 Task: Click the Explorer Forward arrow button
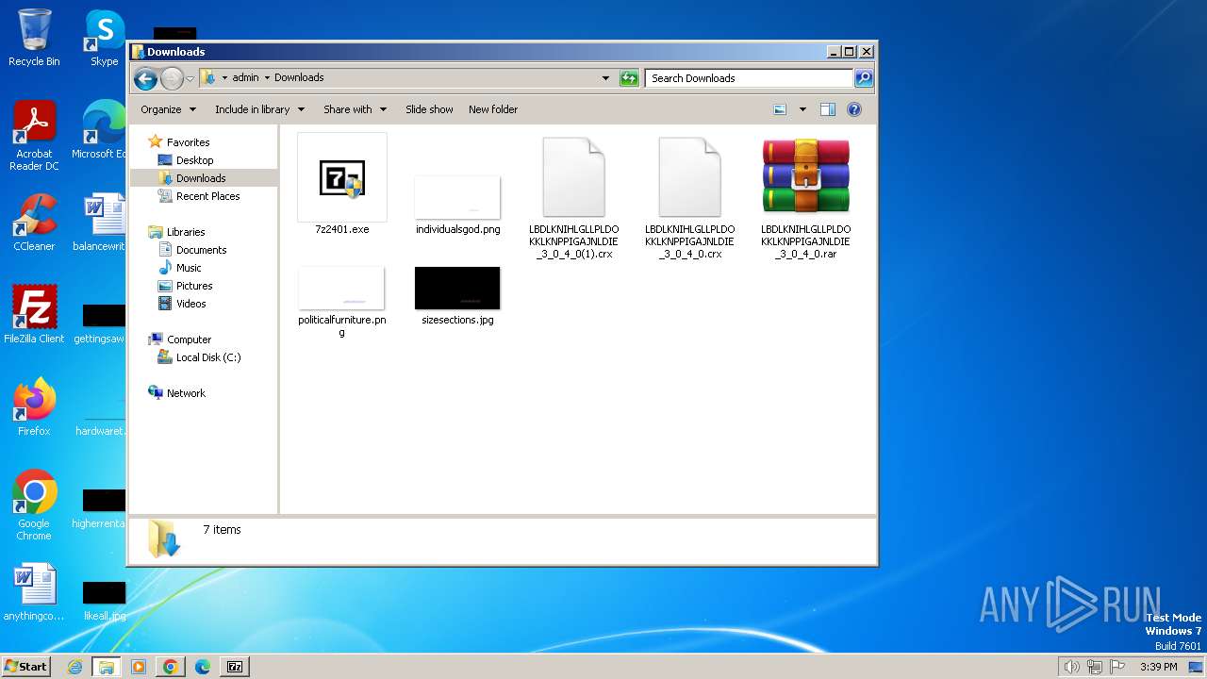[172, 78]
